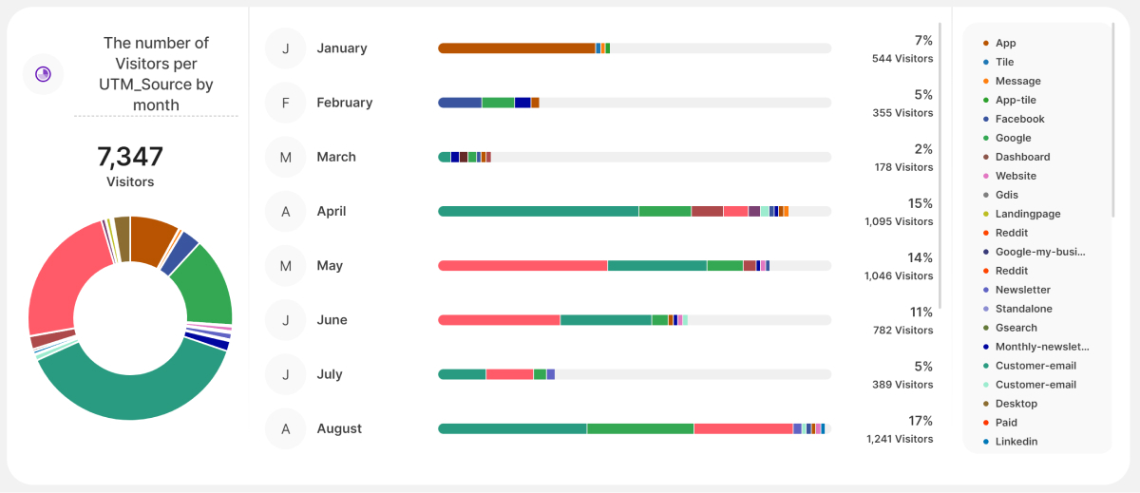
Task: Select the May row label
Action: coord(330,266)
